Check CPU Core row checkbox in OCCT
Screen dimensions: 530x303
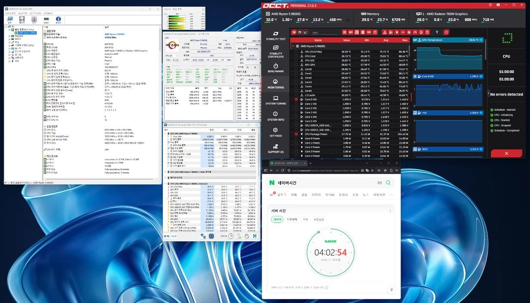pyautogui.click(x=296, y=56)
